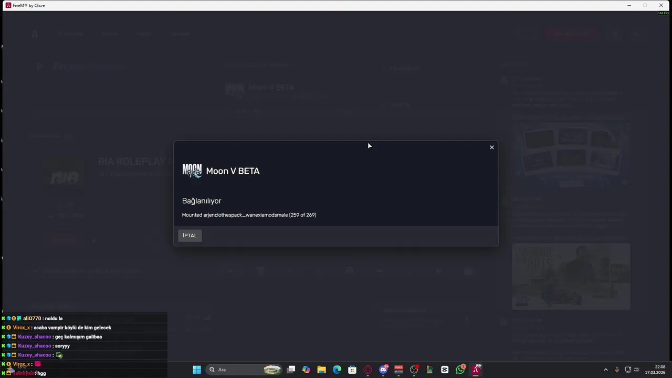Click the Ara search box in taskbar
Screen dimensions: 672x378
pyautogui.click(x=245, y=370)
